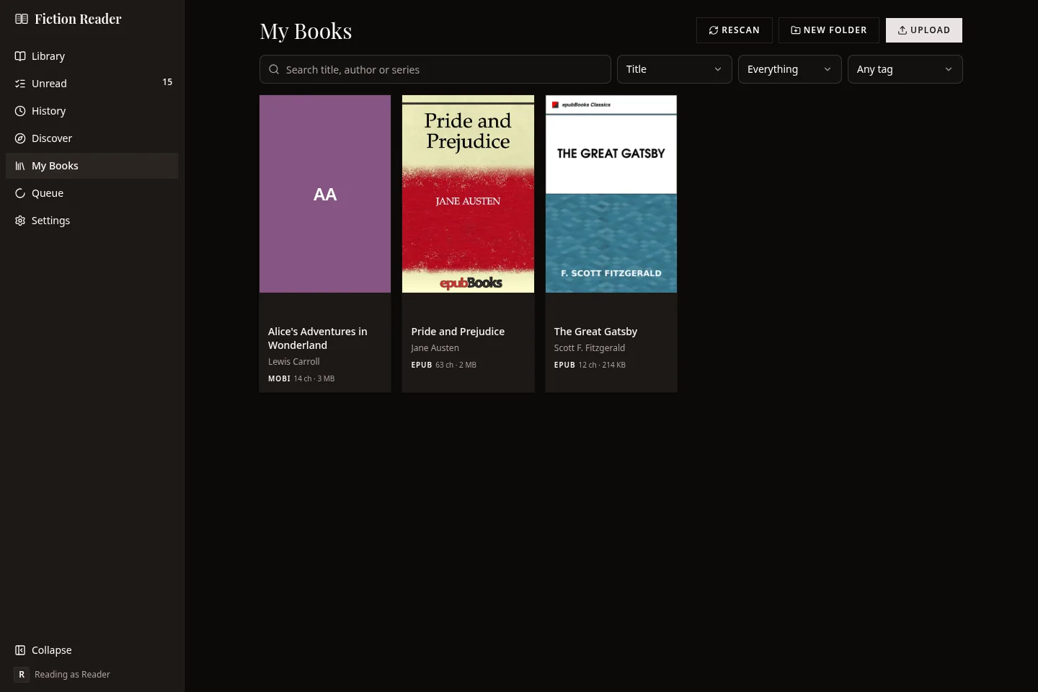This screenshot has width=1038, height=692.
Task: Click author name Scott F. Fitzgerald
Action: 590,348
